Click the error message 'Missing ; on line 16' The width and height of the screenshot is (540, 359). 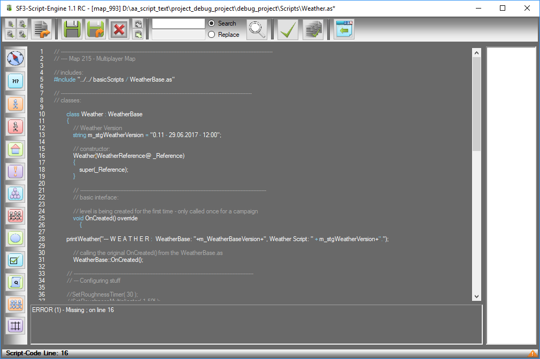click(73, 310)
